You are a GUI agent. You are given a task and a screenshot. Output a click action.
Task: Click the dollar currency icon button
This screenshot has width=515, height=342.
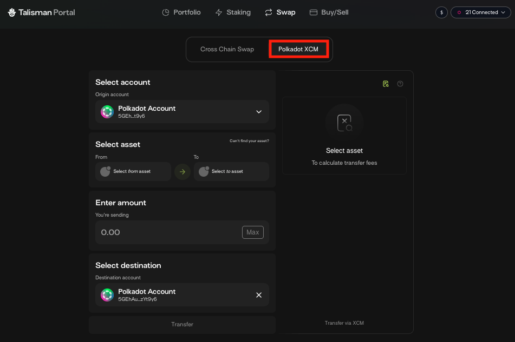point(441,12)
